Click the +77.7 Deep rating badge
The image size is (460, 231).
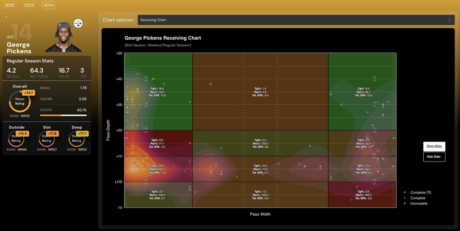tap(83, 134)
